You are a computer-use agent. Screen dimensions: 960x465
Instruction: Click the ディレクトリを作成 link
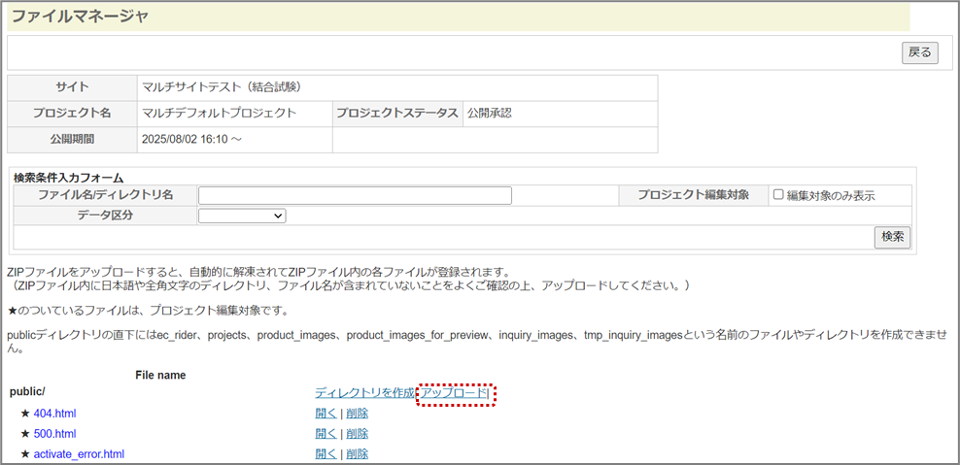click(x=364, y=392)
